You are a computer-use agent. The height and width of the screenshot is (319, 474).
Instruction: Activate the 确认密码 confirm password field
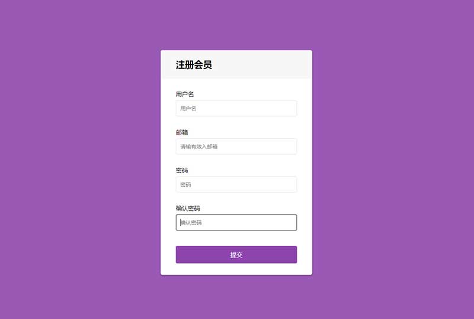pyautogui.click(x=236, y=223)
